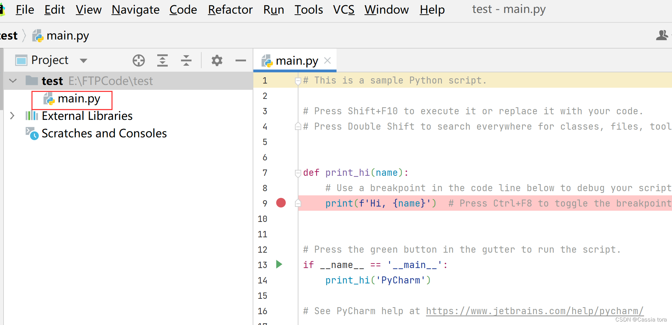
Task: Click the 'Press Double Shift to search' comment
Action: (487, 127)
